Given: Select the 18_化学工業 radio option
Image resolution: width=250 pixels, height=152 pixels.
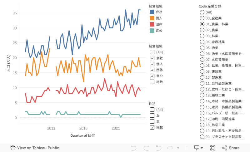Looking at the screenshot, I should coord(202,125).
